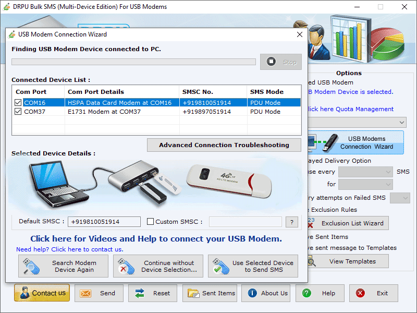Click the Contact us person icon
The width and height of the screenshot is (417, 313).
(x=25, y=293)
